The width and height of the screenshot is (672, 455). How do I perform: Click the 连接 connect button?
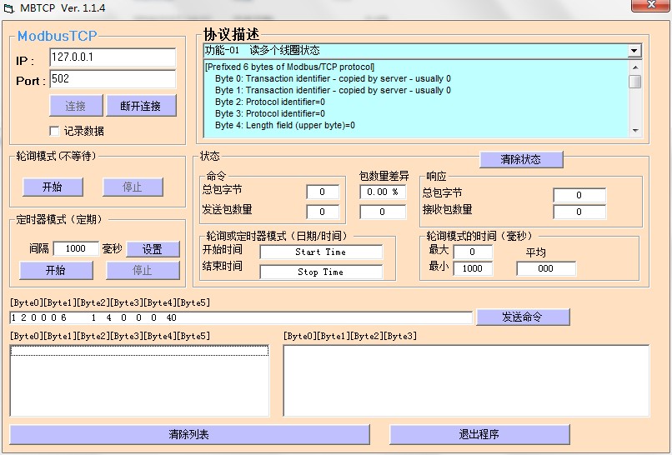point(76,106)
